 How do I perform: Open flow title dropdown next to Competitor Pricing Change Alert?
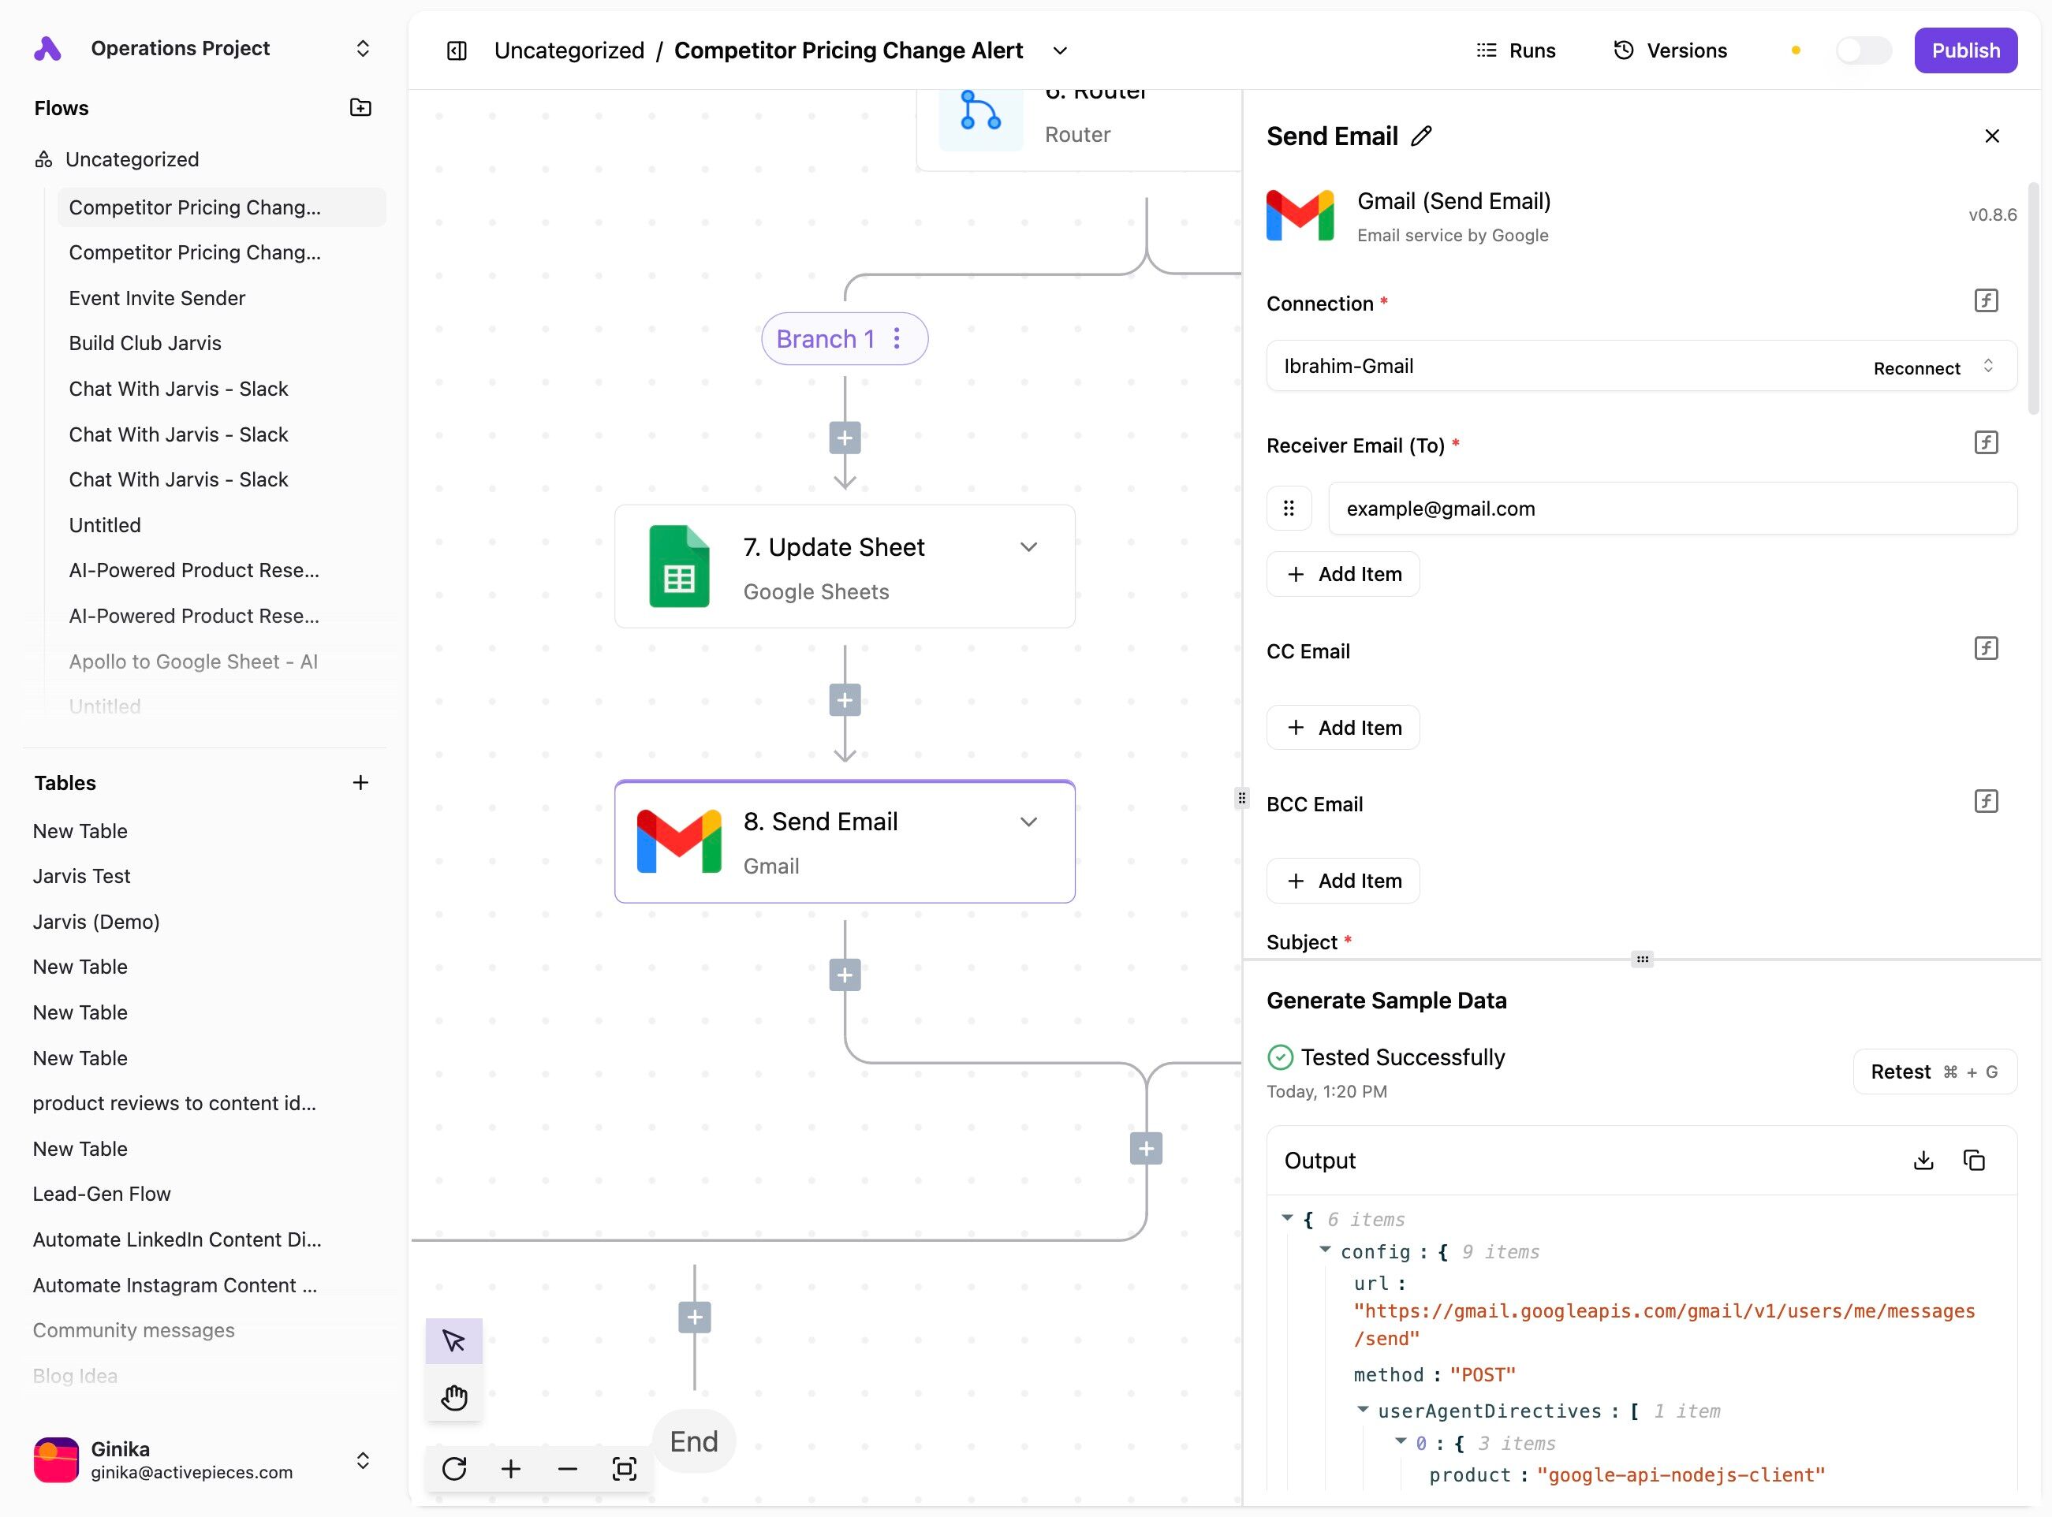click(x=1059, y=50)
